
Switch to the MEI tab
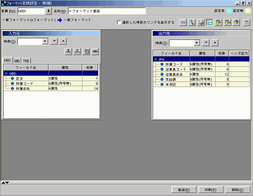click(x=17, y=61)
